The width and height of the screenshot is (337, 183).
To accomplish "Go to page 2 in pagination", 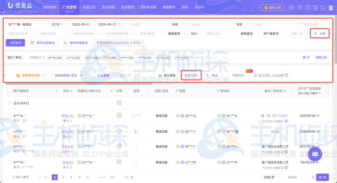I will click(x=63, y=177).
